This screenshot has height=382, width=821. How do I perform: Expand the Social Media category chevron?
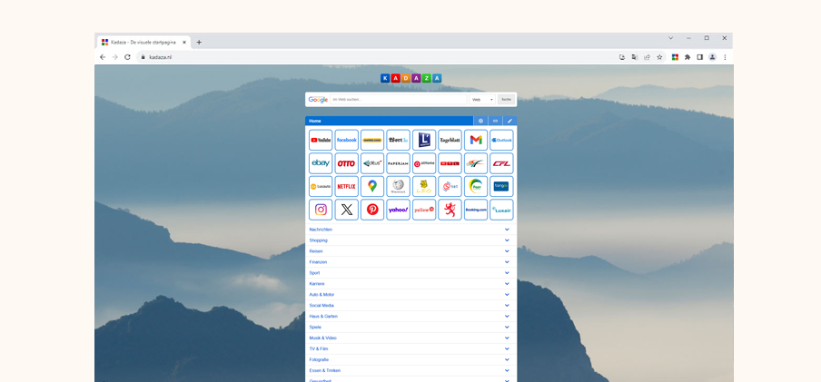point(507,305)
